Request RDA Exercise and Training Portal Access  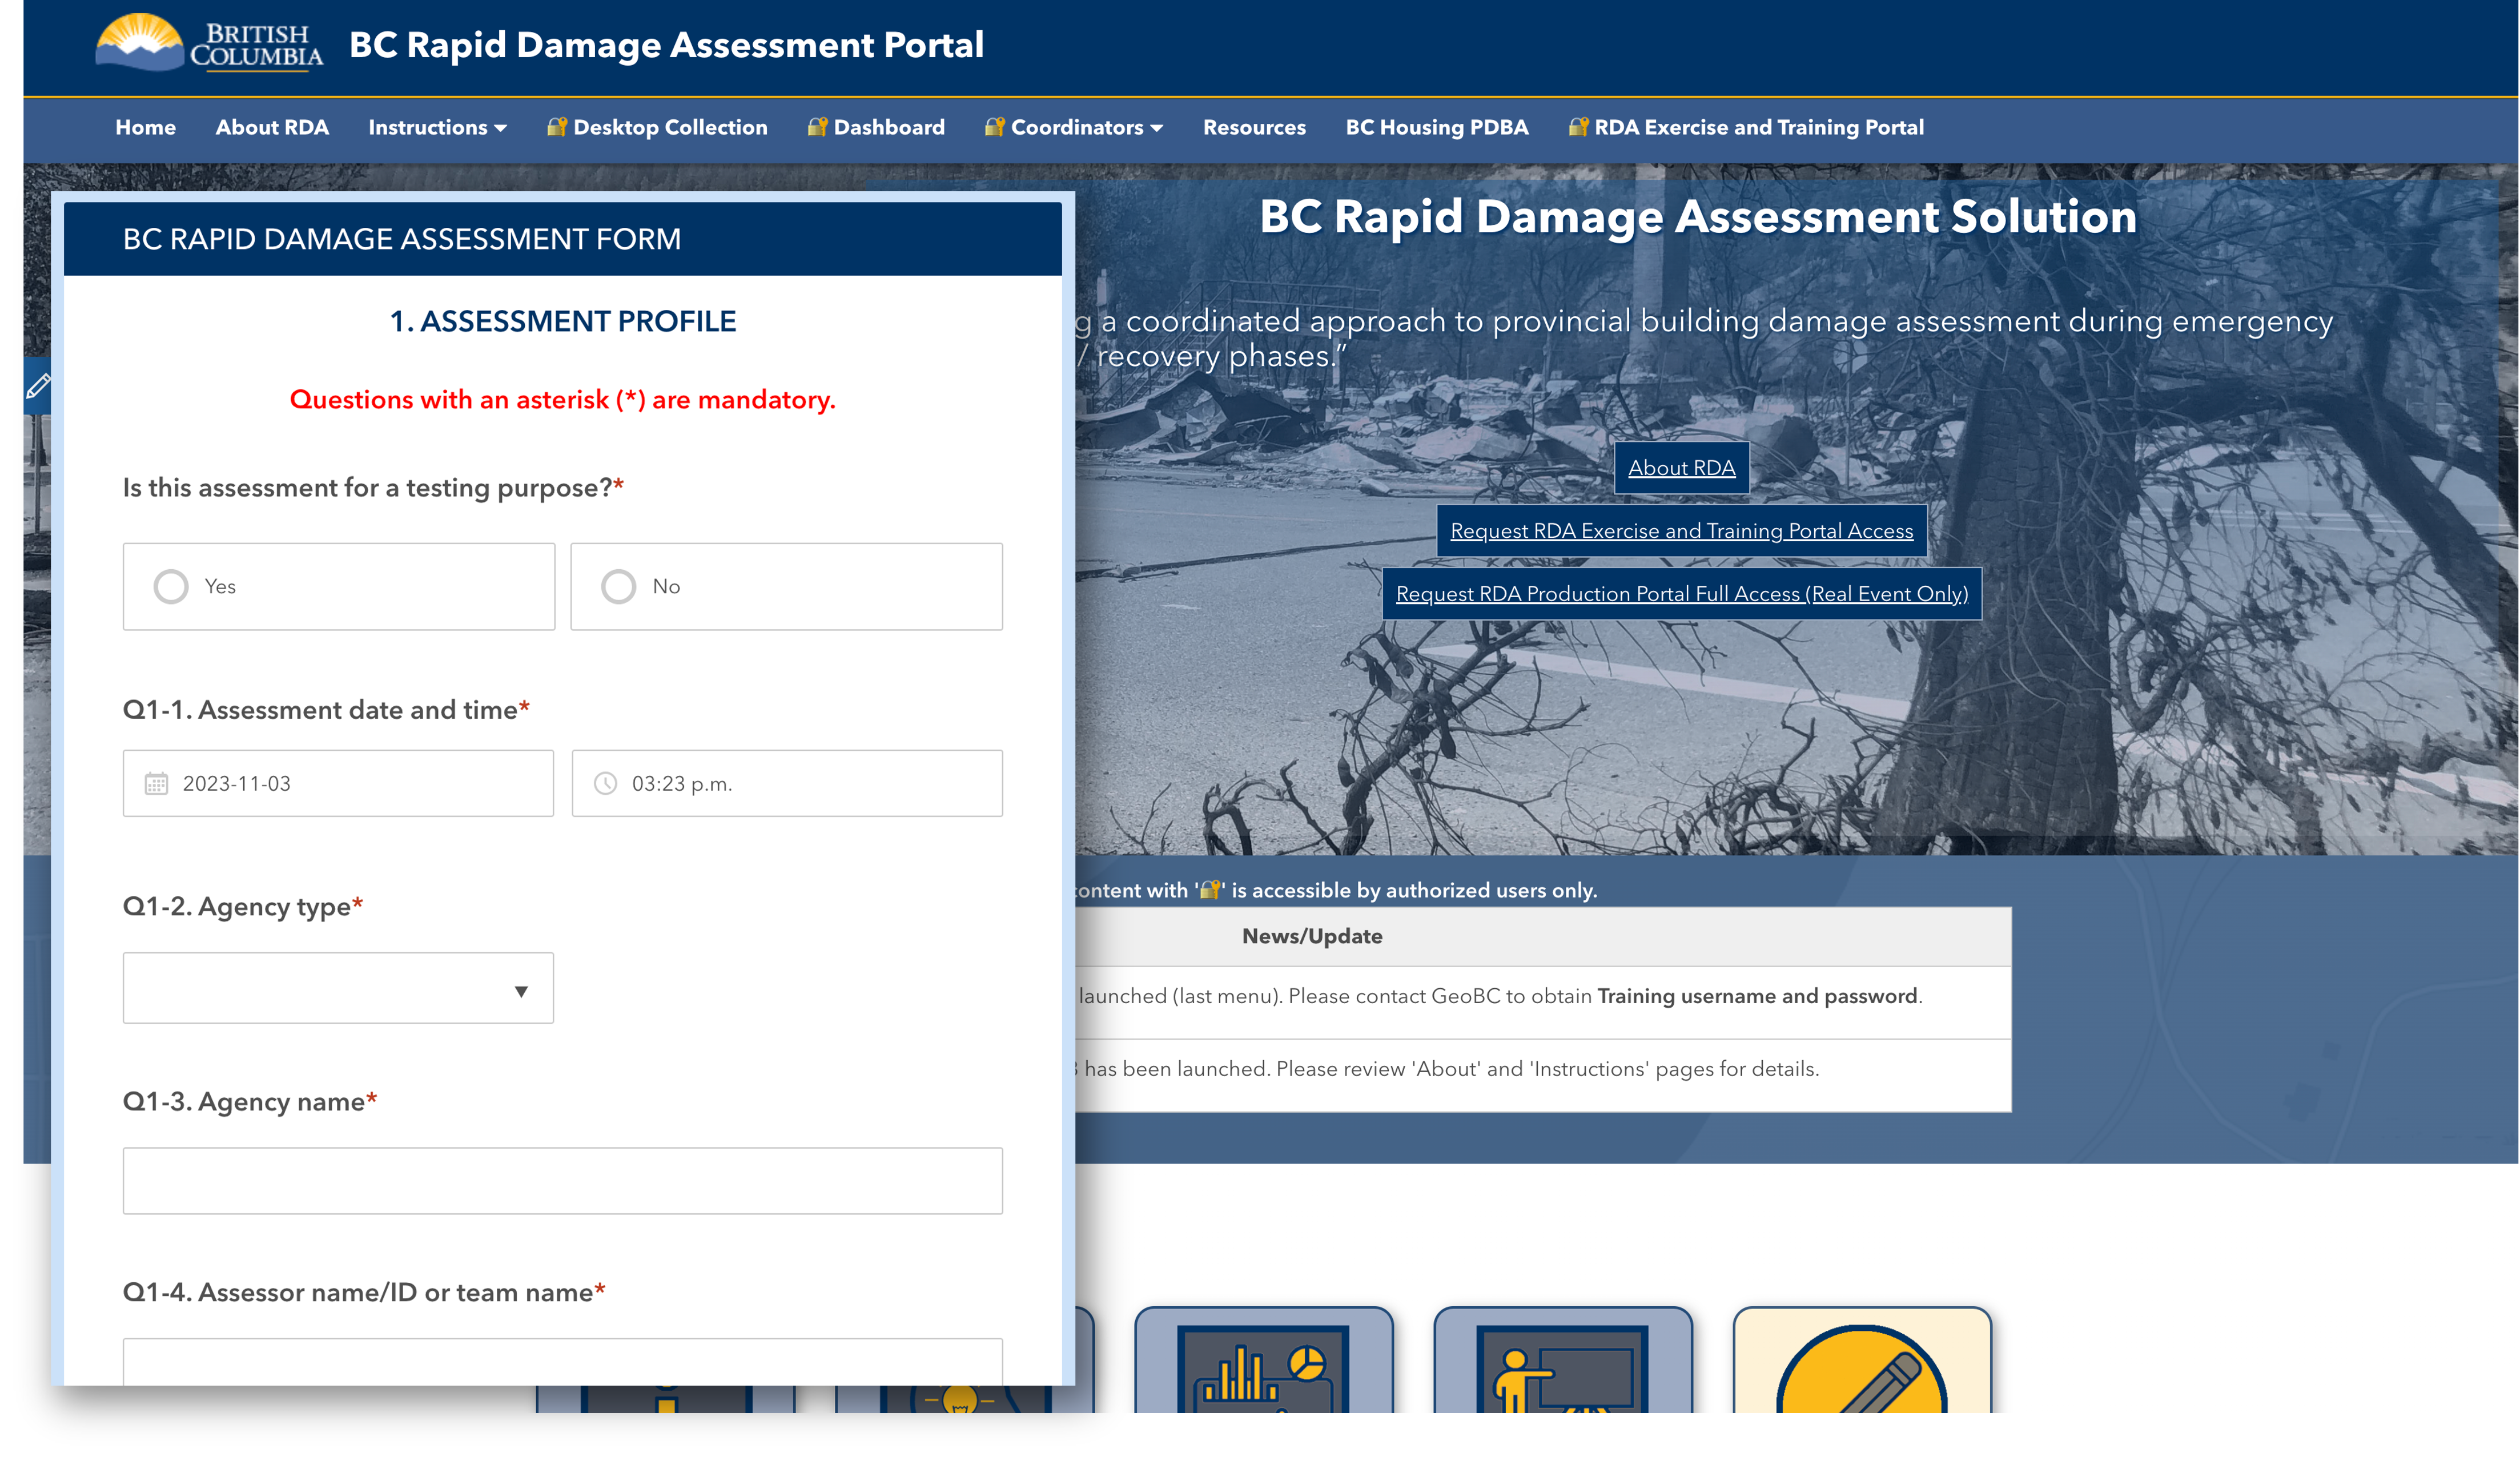[1681, 531]
